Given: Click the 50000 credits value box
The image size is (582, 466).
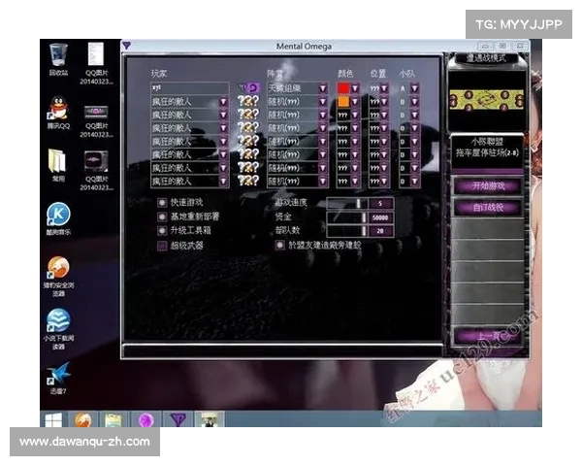Looking at the screenshot, I should point(380,217).
